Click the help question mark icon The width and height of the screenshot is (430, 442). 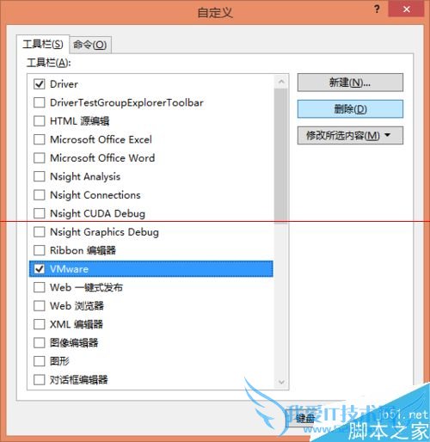click(x=377, y=9)
